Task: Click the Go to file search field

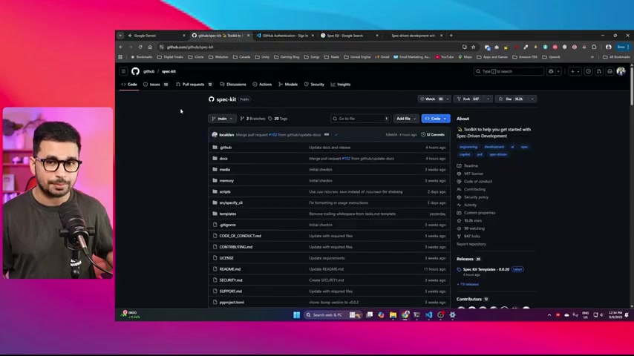Action: (360, 119)
